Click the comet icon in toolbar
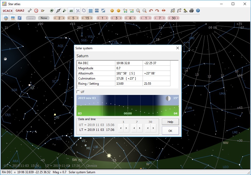251x175 pixels. click(x=64, y=11)
